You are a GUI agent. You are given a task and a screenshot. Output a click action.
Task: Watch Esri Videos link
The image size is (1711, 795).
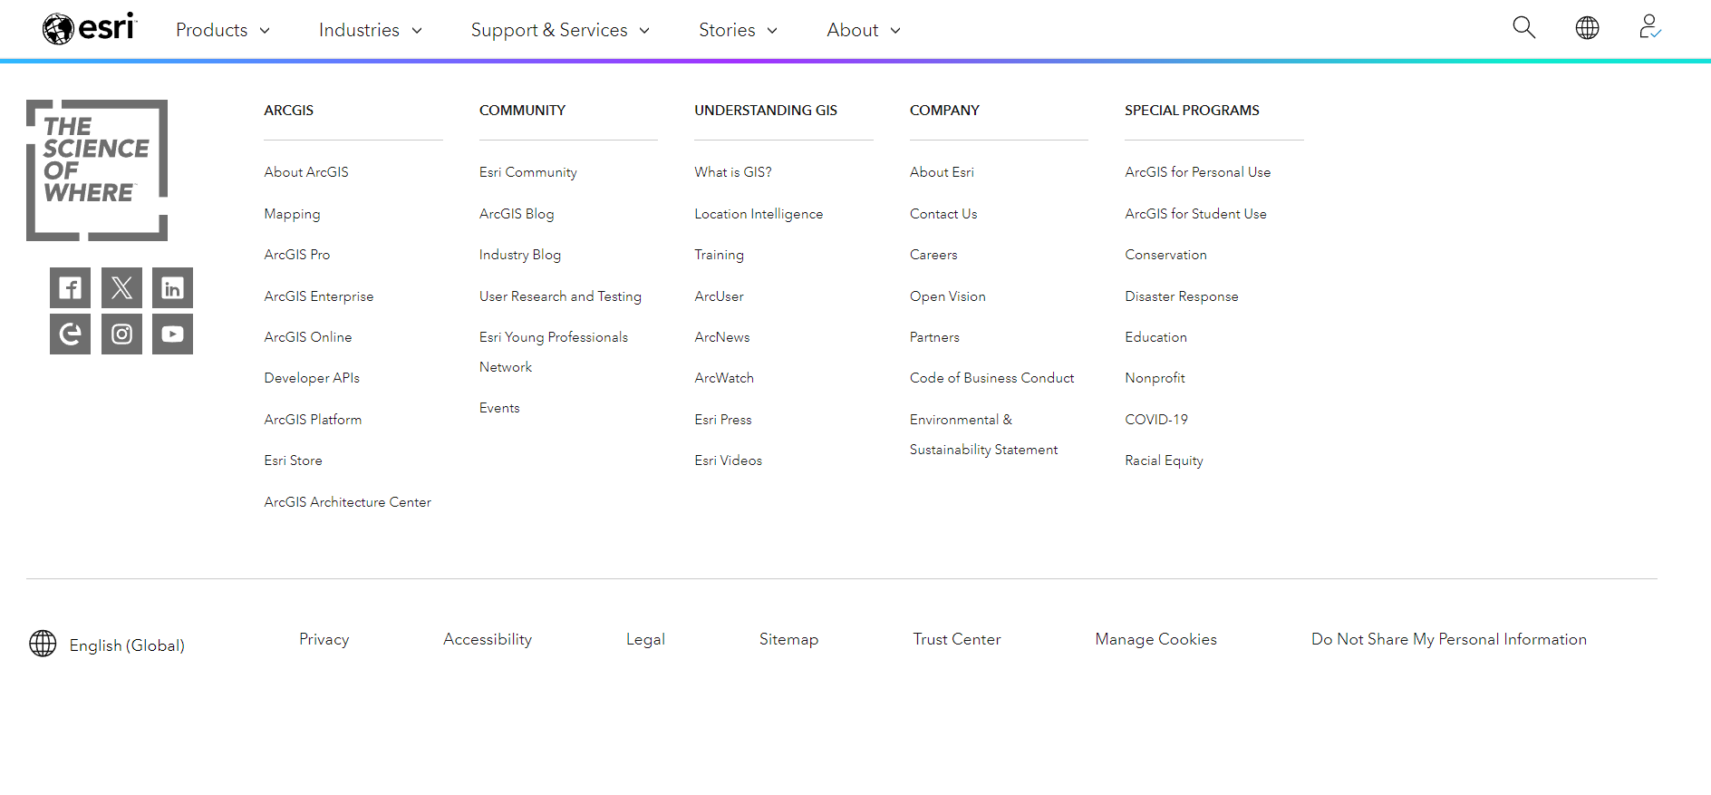tap(729, 461)
